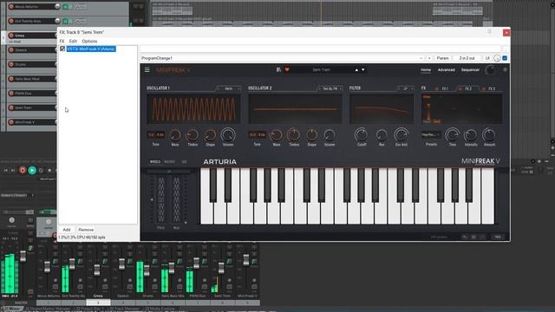This screenshot has height=312, width=555.
Task: Click Oscillator 1 Volume knob
Action: pyautogui.click(x=228, y=135)
